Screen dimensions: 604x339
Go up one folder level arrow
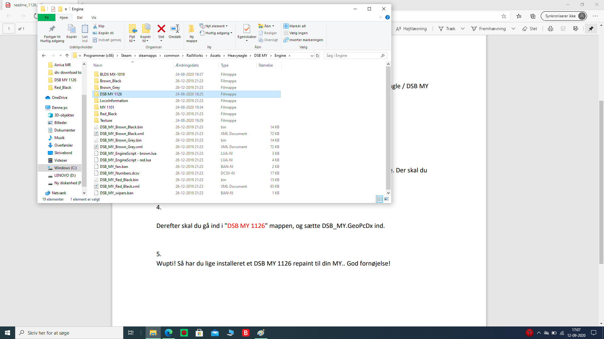pyautogui.click(x=67, y=56)
